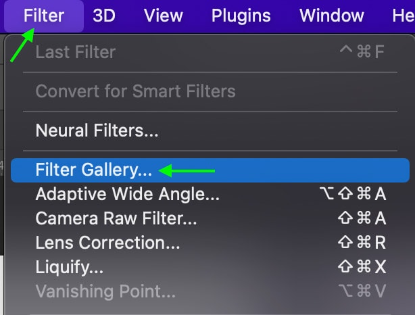415x315 pixels.
Task: Select the Last Filter menu entry
Action: pos(210,52)
